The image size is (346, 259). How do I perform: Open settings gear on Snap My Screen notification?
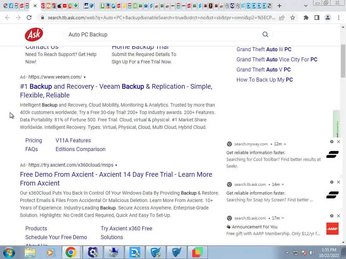coord(332,182)
